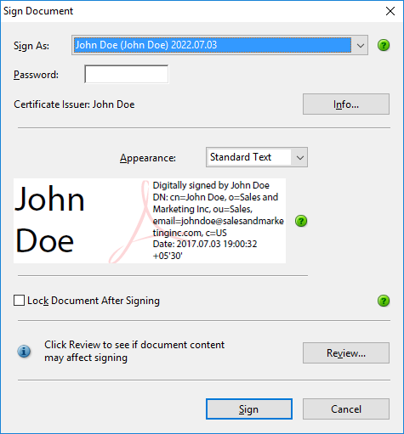The image size is (404, 434).
Task: Click the Sign button
Action: [249, 409]
